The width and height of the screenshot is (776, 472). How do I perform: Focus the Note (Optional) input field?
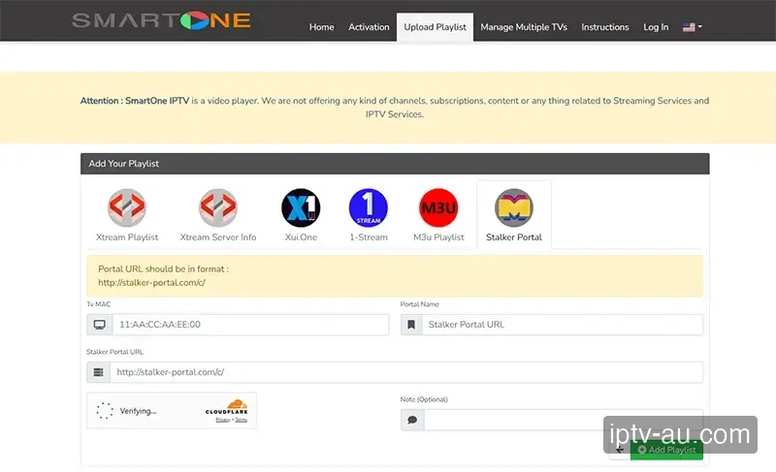click(x=564, y=420)
